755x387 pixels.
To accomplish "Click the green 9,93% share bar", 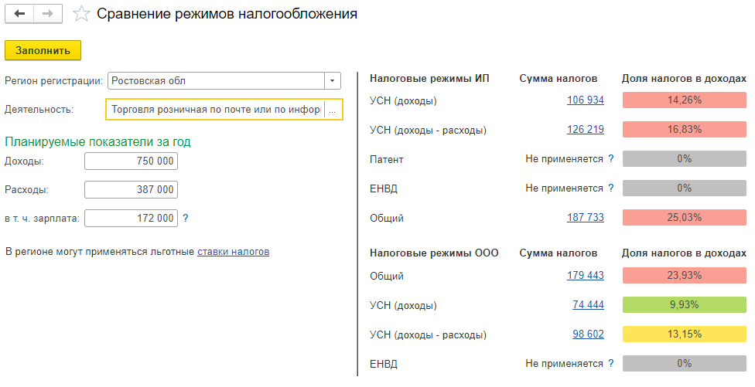I will click(x=684, y=305).
